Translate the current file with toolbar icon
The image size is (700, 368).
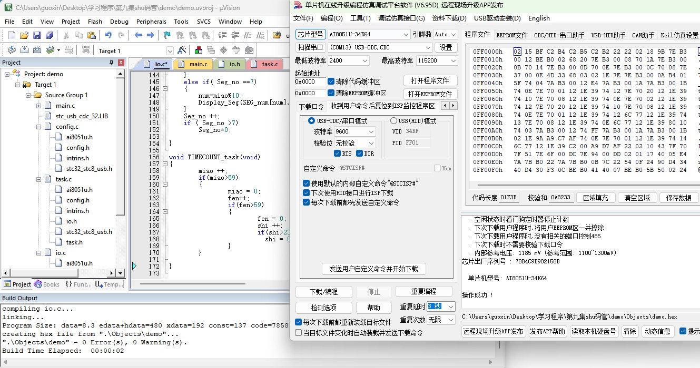[x=12, y=50]
